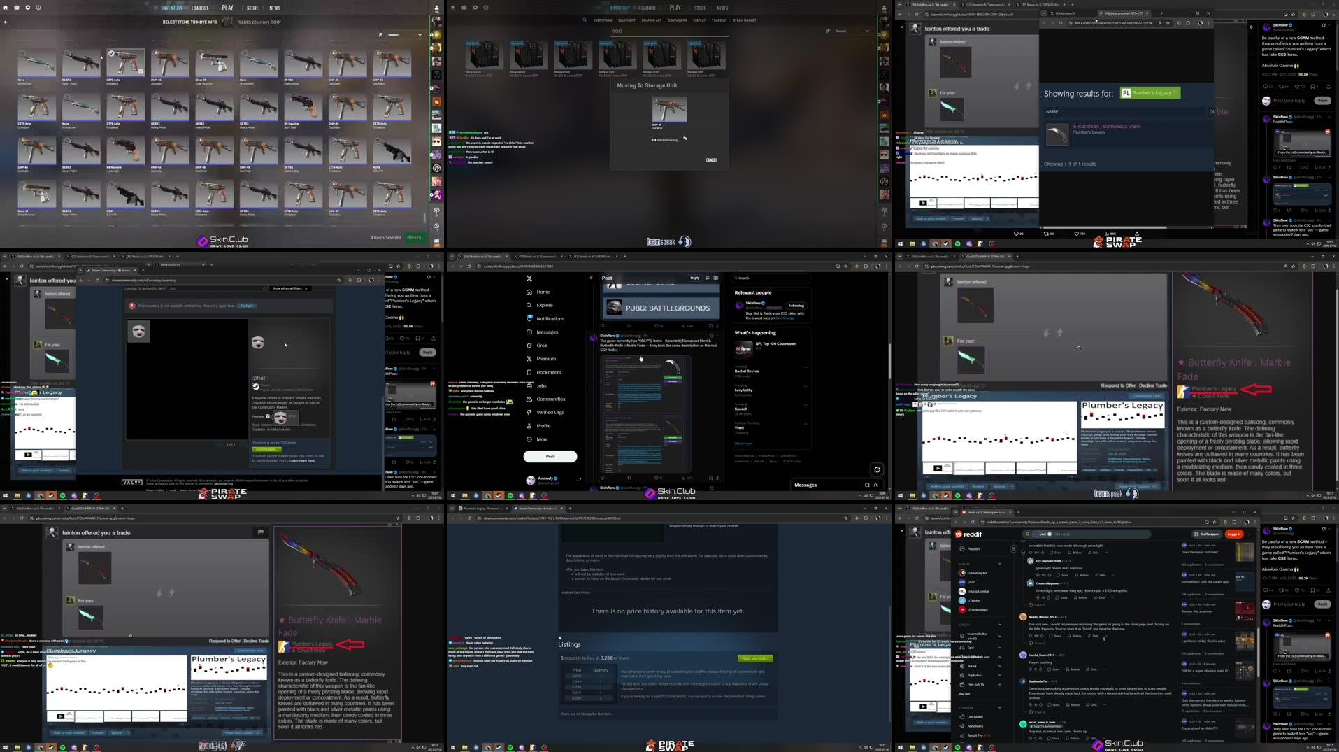Focus the X Search field
Viewport: 1339px width, 752px height.
tap(771, 278)
